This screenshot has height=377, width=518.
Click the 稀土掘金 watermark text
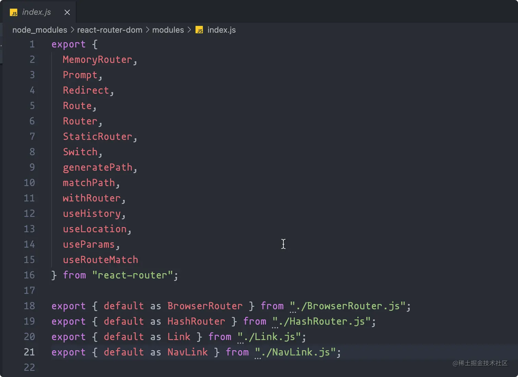tap(481, 364)
